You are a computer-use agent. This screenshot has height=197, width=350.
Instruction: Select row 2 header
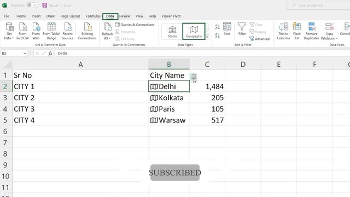click(x=5, y=86)
